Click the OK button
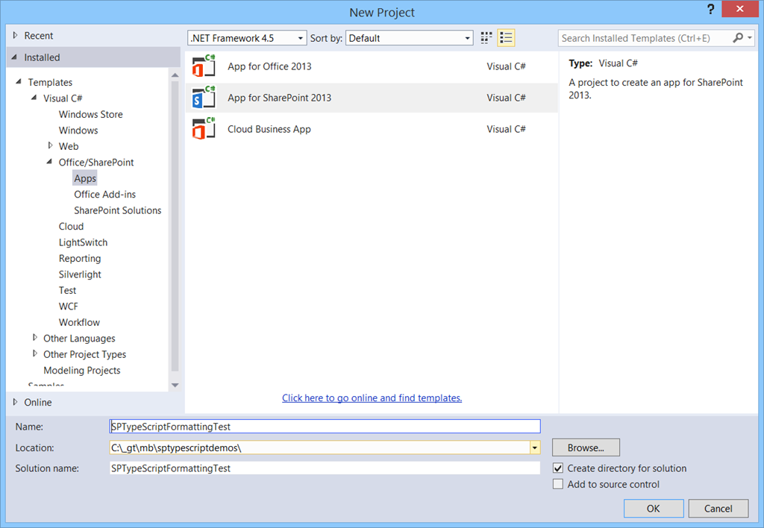This screenshot has width=764, height=528. (x=654, y=509)
